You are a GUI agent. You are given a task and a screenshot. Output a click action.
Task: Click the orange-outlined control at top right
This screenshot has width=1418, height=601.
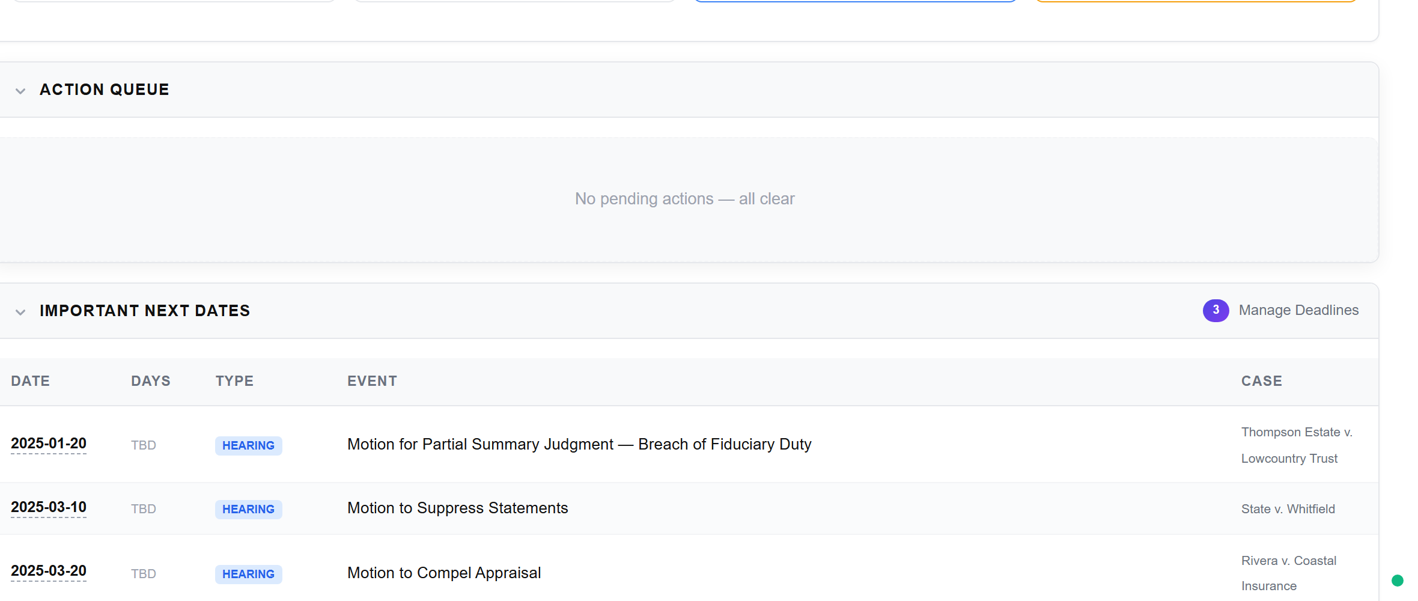coord(1196,1)
